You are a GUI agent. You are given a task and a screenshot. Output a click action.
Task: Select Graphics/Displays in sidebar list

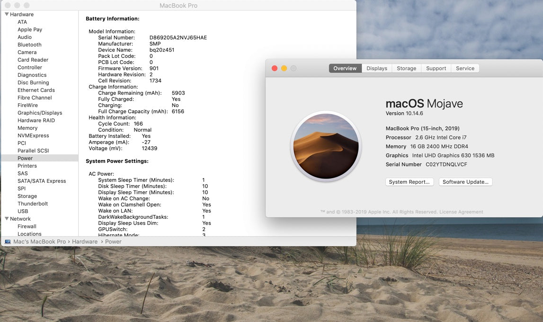(x=40, y=113)
